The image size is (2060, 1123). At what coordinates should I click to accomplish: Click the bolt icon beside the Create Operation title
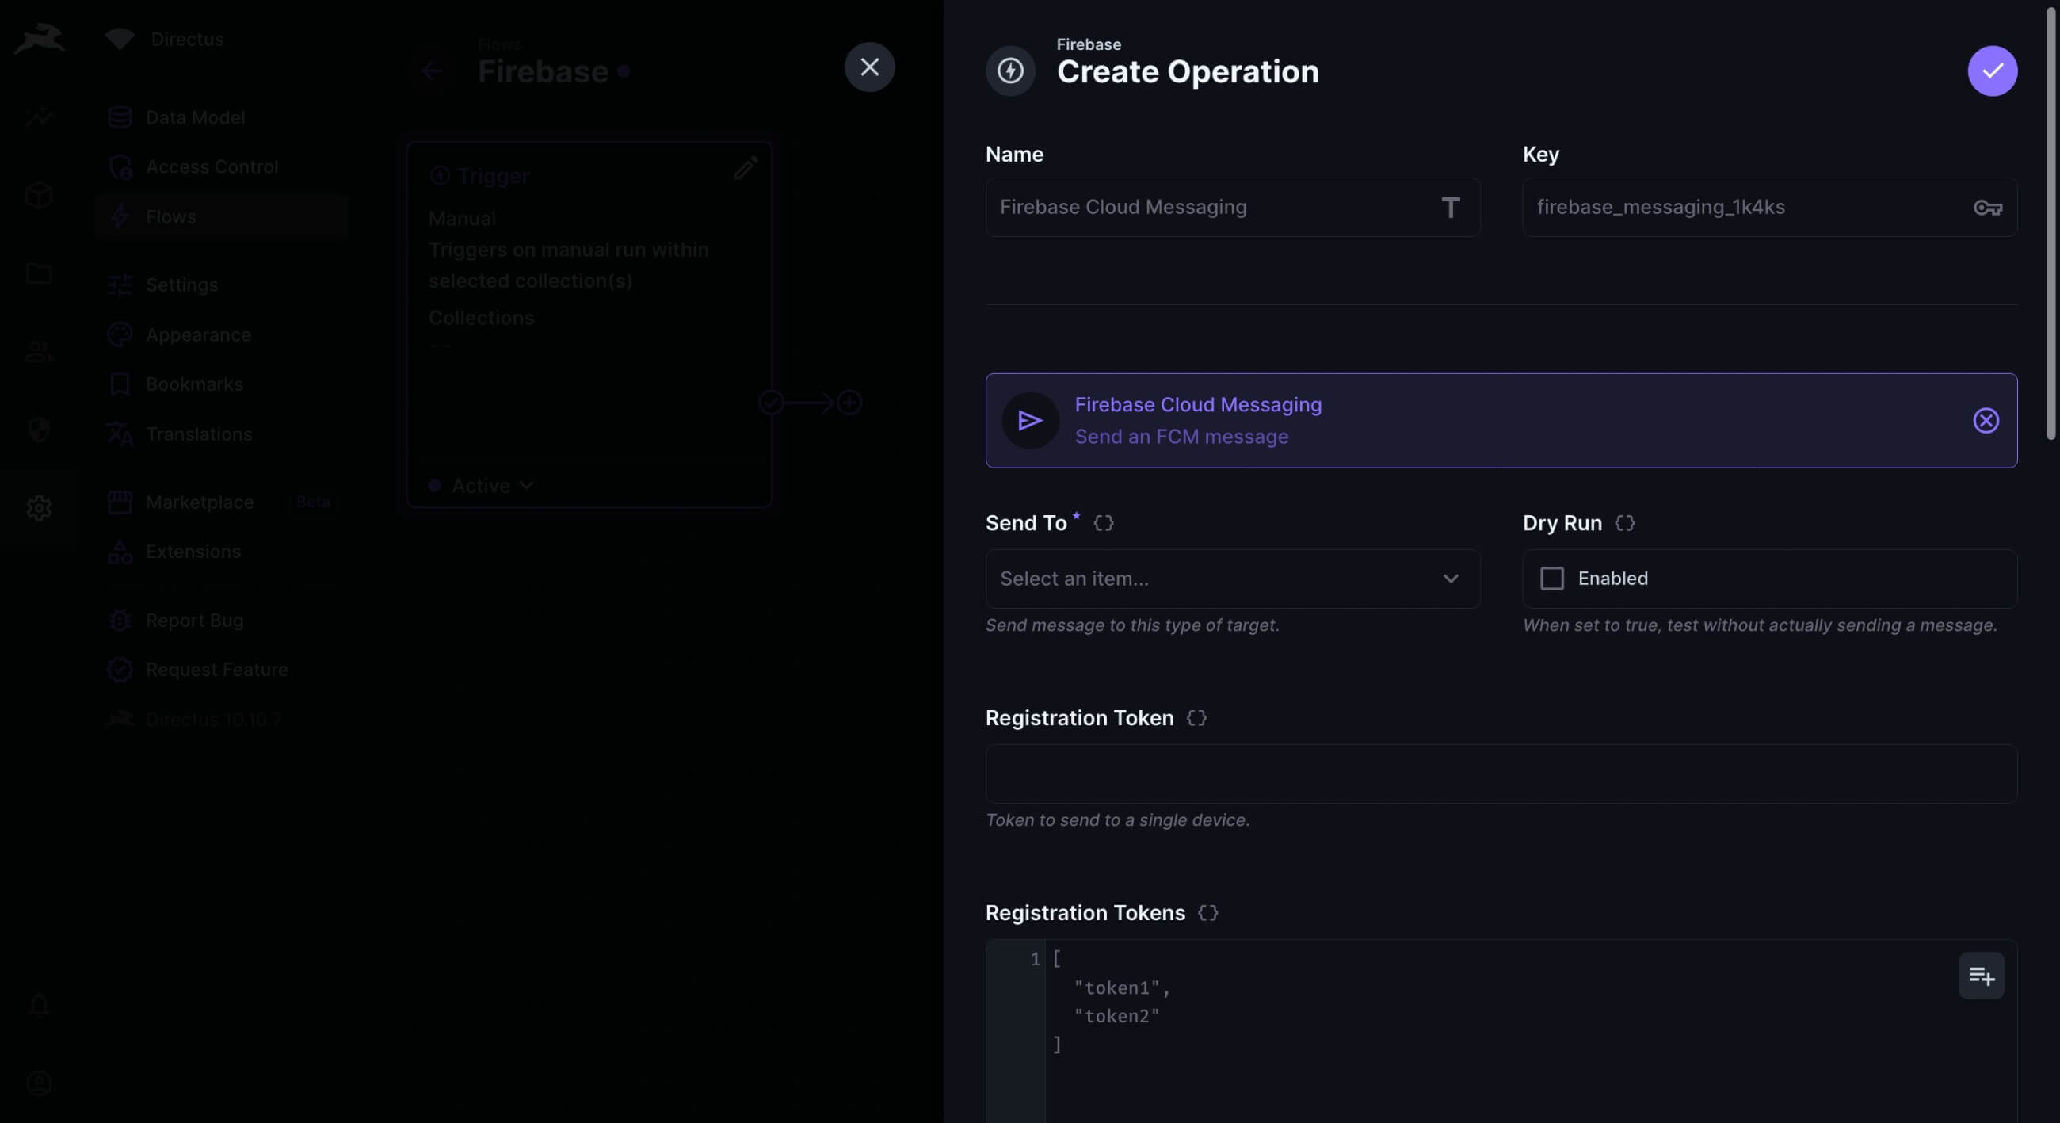point(1010,71)
